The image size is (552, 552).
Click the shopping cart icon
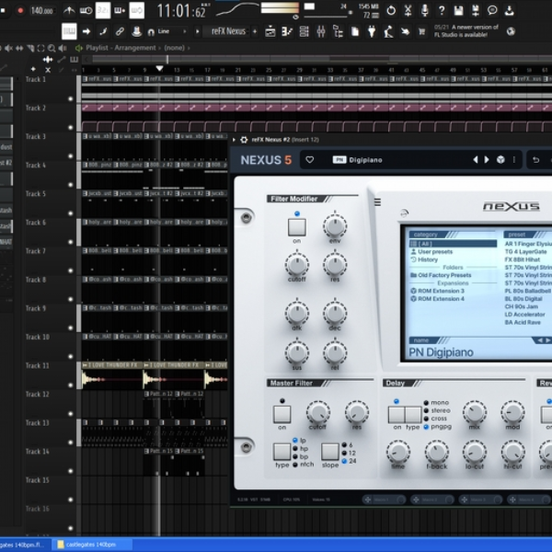pyautogui.click(x=421, y=32)
